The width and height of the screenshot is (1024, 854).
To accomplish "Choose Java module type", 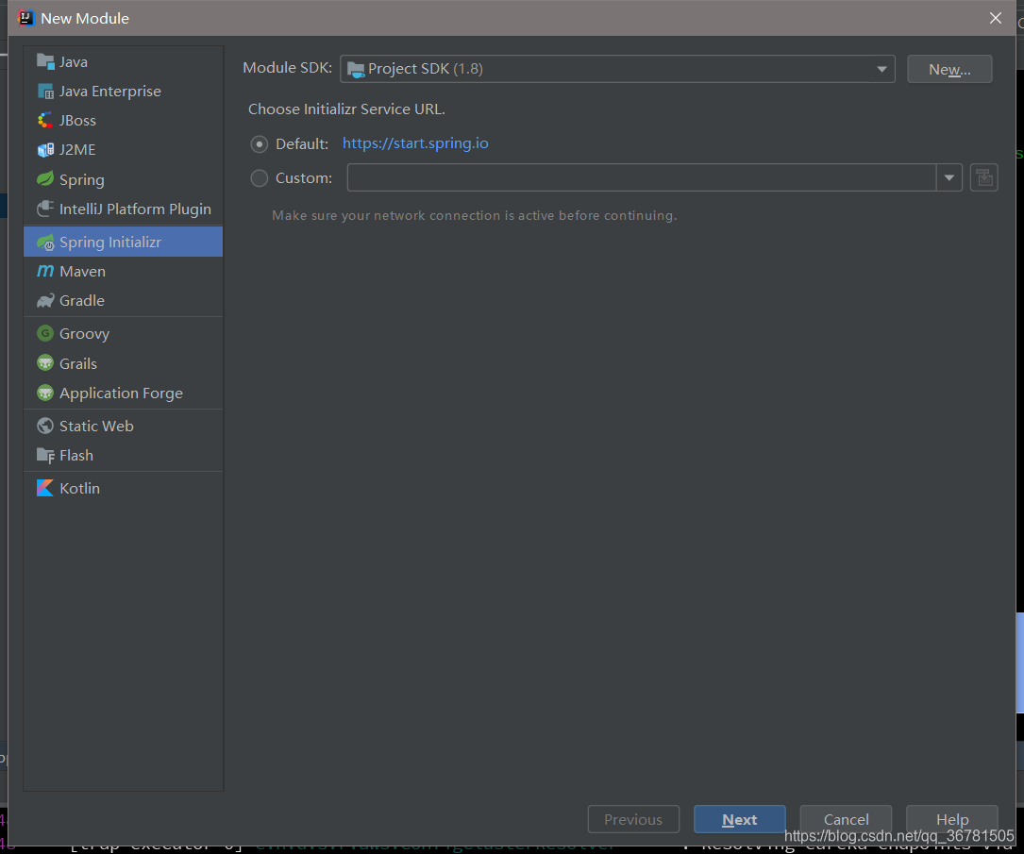I will tap(123, 61).
